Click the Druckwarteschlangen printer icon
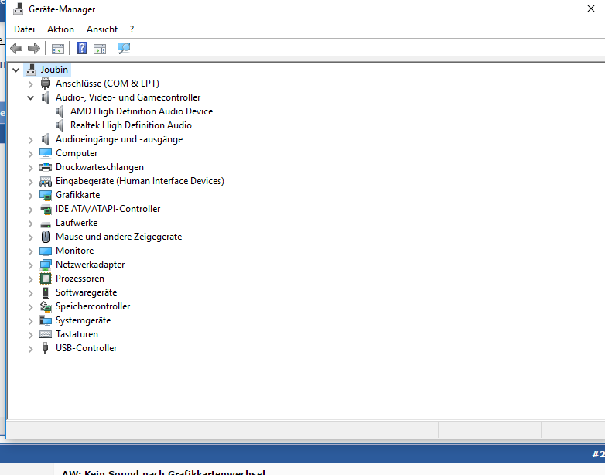Viewport: 605px width, 475px height. pos(46,167)
